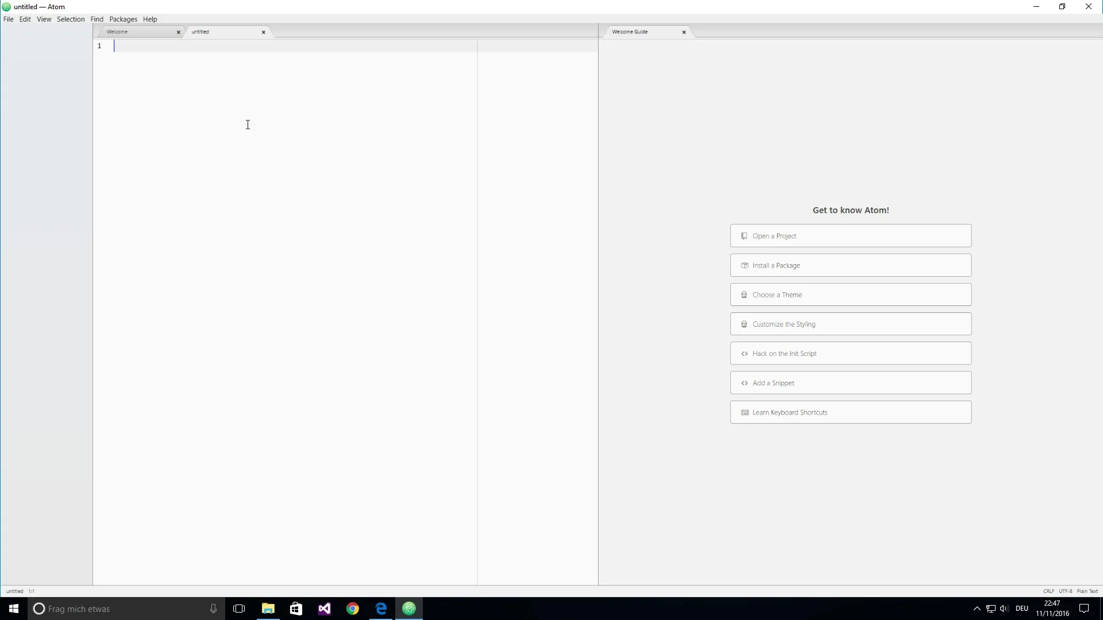Open the View menu
Viewport: 1103px width, 620px height.
[44, 19]
